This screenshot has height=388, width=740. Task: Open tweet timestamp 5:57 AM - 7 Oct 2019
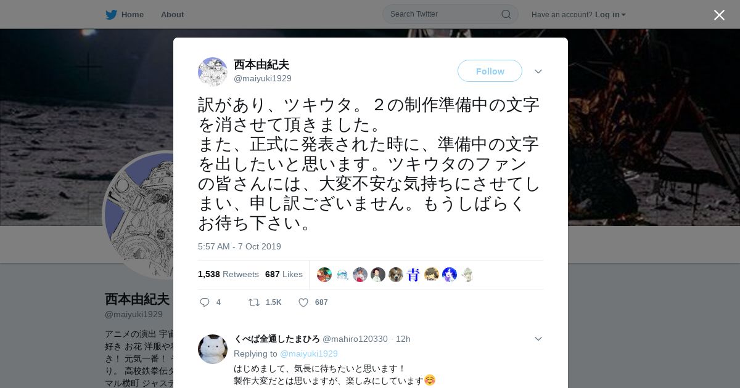[239, 246]
